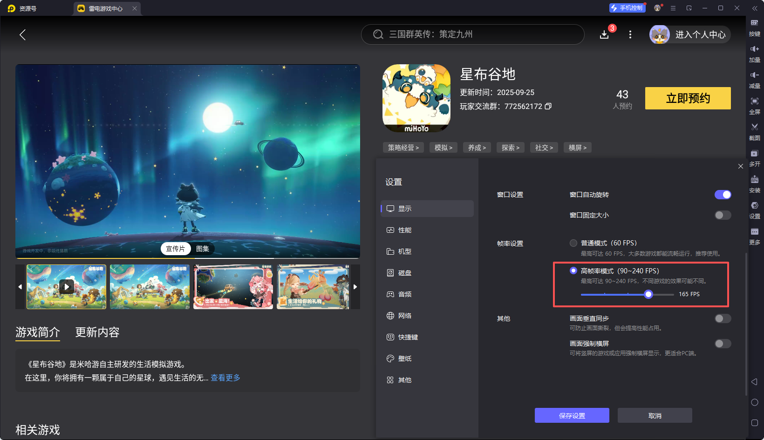Install an APK with the 安装 icon
The image size is (764, 440).
(x=755, y=184)
